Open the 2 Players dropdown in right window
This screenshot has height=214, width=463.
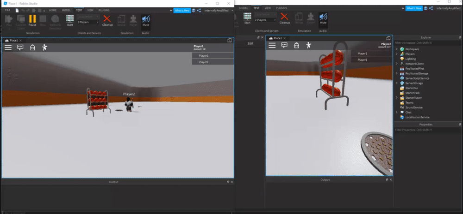(x=265, y=20)
